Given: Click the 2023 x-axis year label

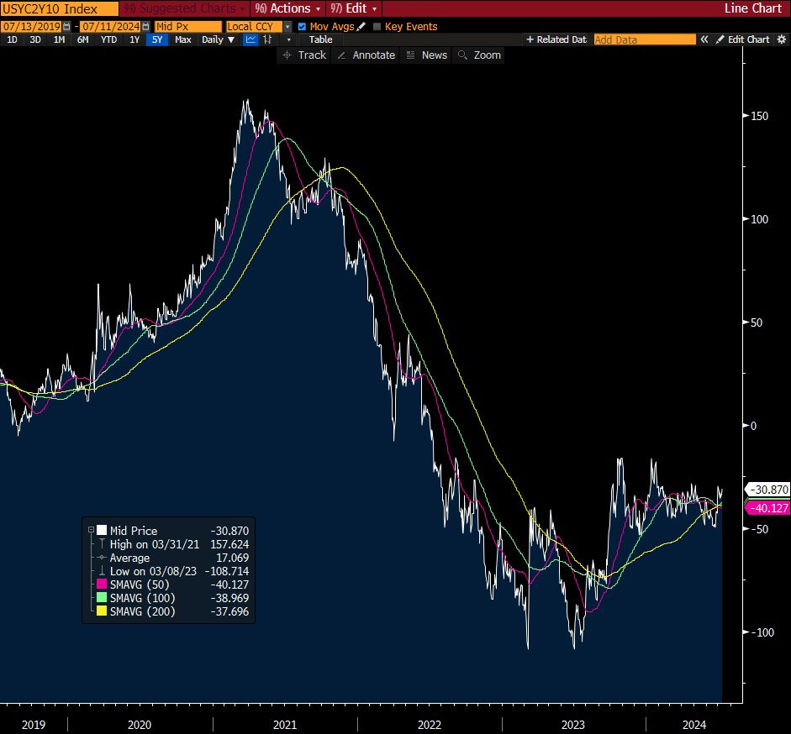Looking at the screenshot, I should coord(573,725).
